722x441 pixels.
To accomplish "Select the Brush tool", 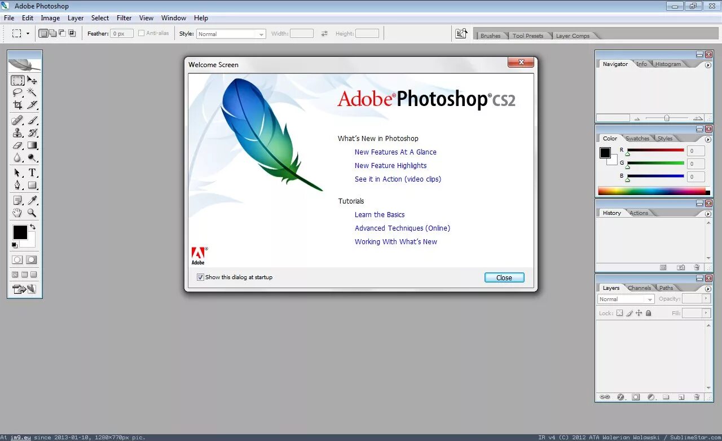I will [32, 120].
